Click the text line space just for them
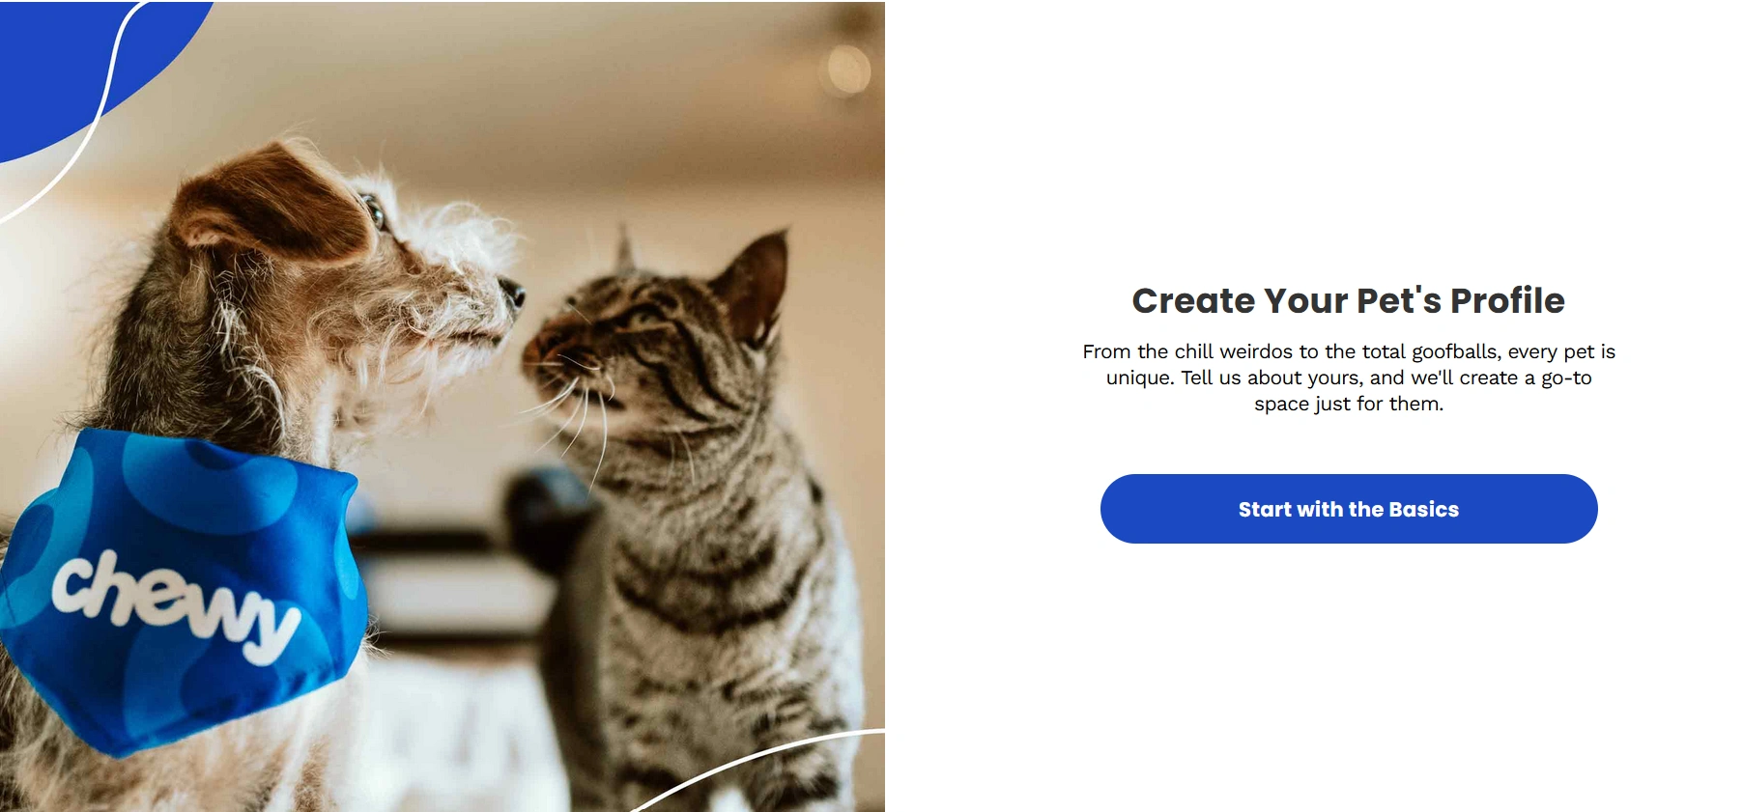1743x812 pixels. tap(1349, 405)
